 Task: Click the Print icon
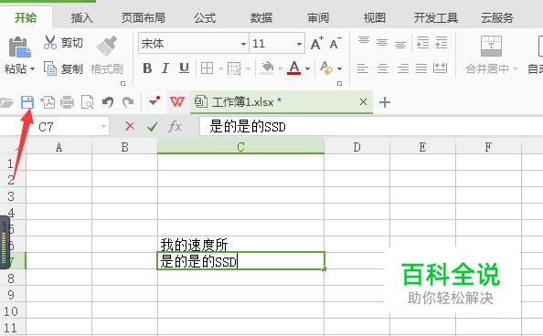(x=67, y=102)
